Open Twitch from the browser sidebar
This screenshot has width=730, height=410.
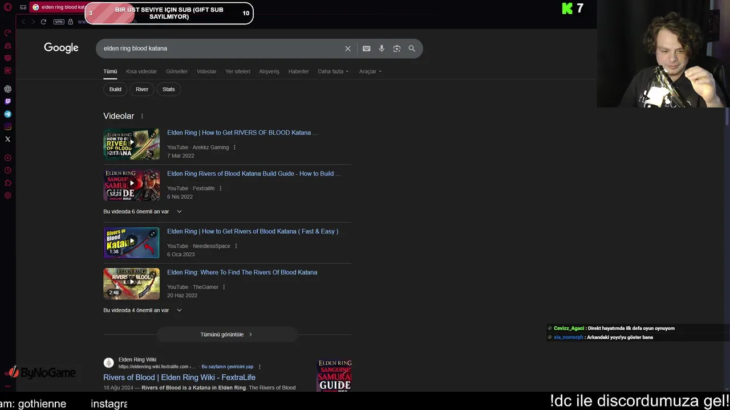(x=8, y=101)
